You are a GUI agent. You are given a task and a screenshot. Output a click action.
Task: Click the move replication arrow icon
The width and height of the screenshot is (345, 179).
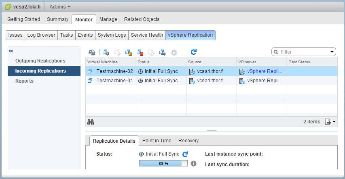point(163,52)
